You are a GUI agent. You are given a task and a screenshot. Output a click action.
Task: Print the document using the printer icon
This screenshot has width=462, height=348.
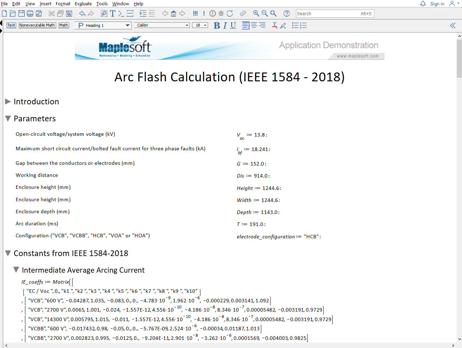coord(30,13)
